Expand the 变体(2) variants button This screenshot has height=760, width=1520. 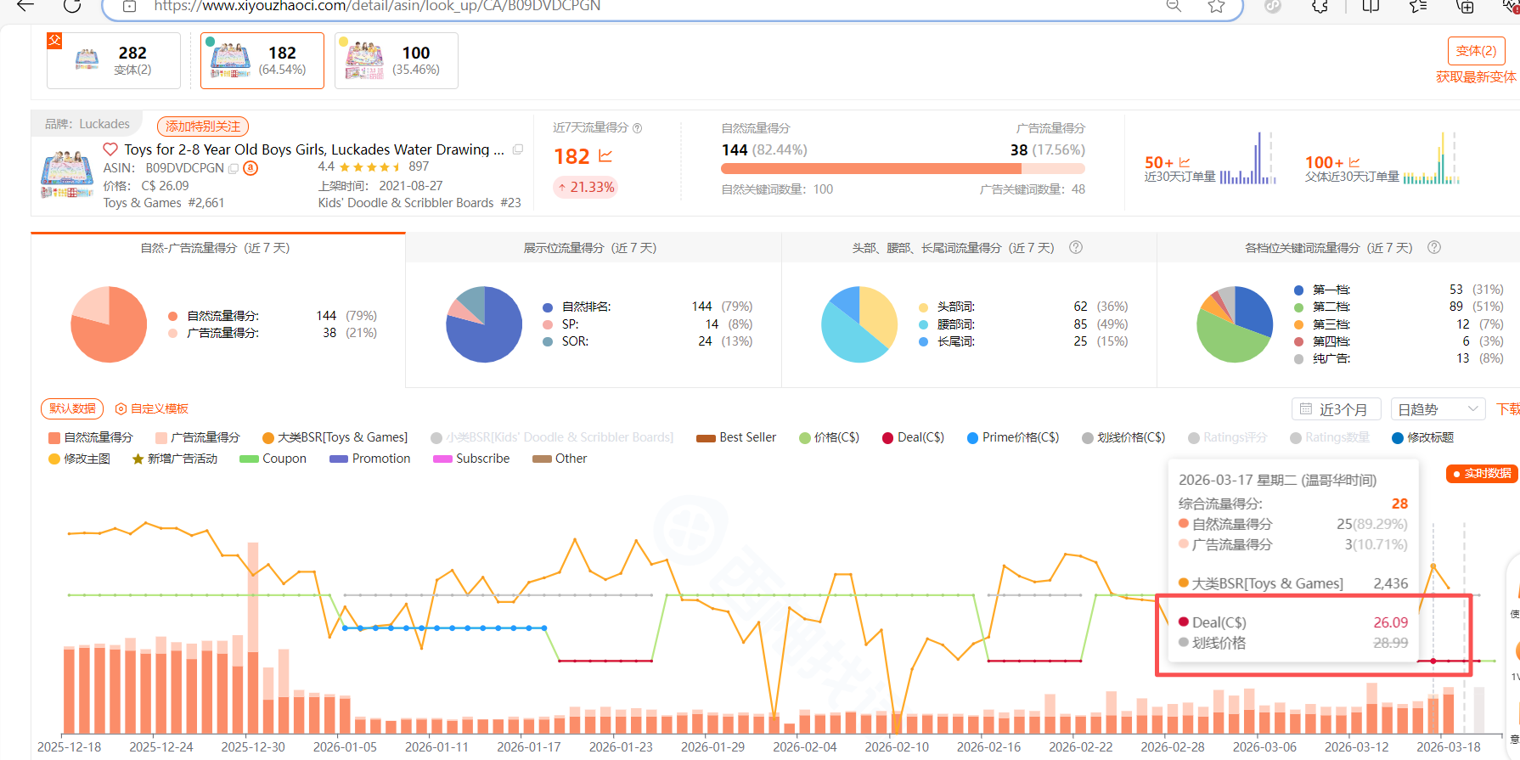click(1476, 51)
